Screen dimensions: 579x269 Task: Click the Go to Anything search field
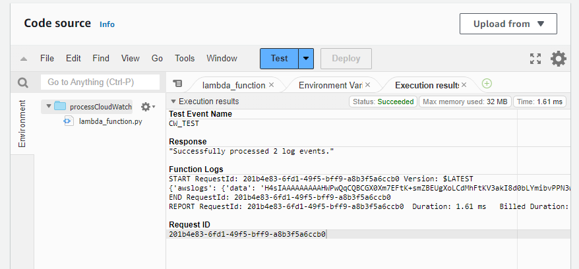pyautogui.click(x=100, y=82)
